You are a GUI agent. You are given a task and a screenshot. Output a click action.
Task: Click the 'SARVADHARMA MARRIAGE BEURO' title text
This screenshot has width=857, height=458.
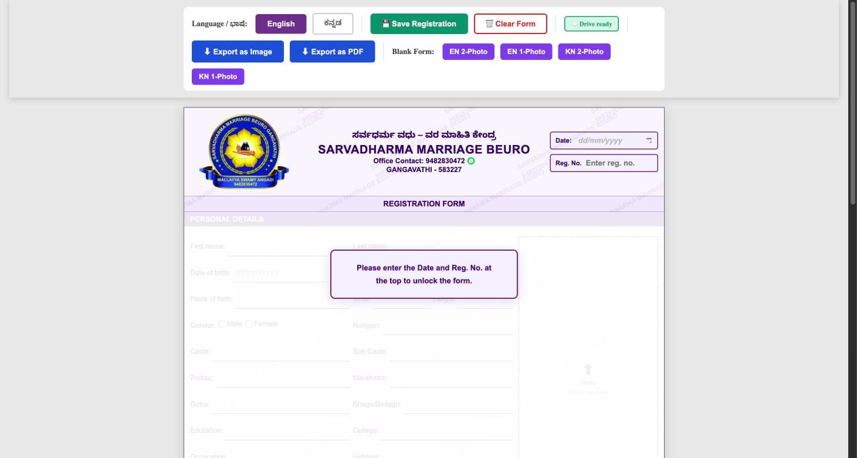tap(424, 149)
